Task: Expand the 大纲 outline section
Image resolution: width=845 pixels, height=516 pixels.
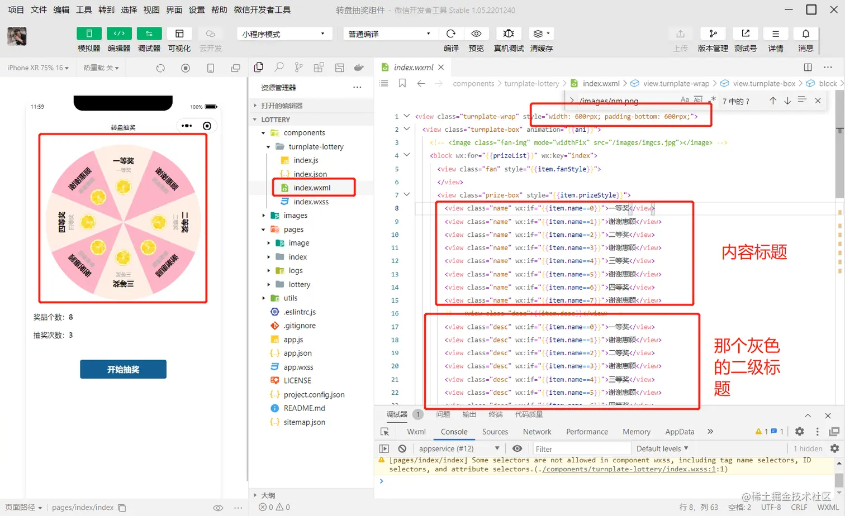Action: click(311, 495)
